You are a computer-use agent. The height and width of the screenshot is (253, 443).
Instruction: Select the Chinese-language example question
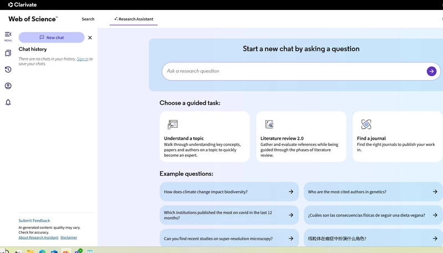373,238
